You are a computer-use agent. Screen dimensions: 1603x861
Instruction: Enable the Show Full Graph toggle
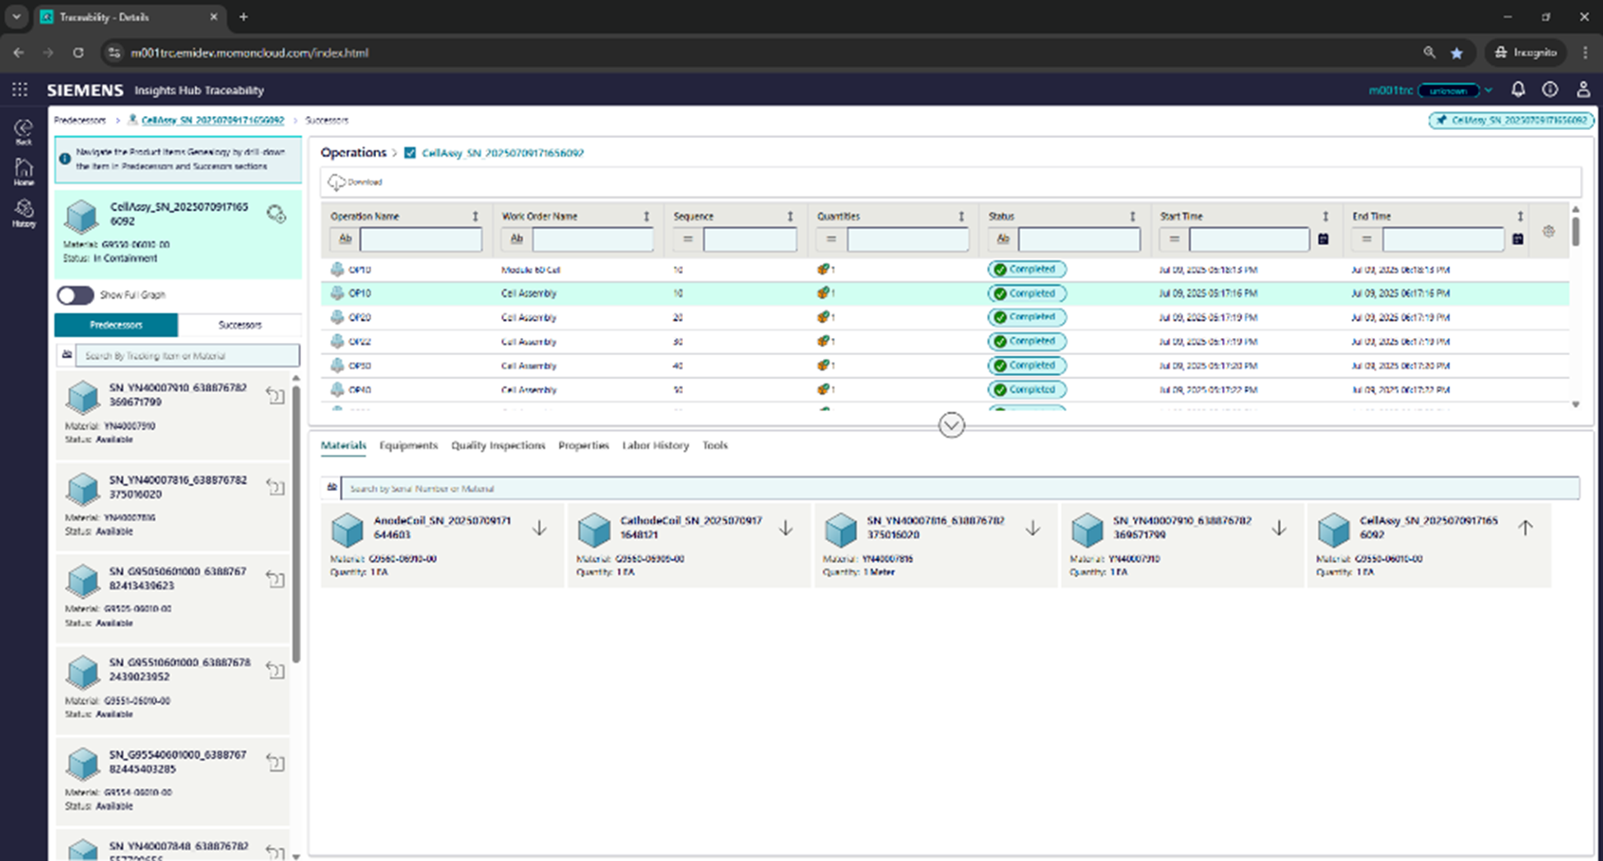(74, 295)
